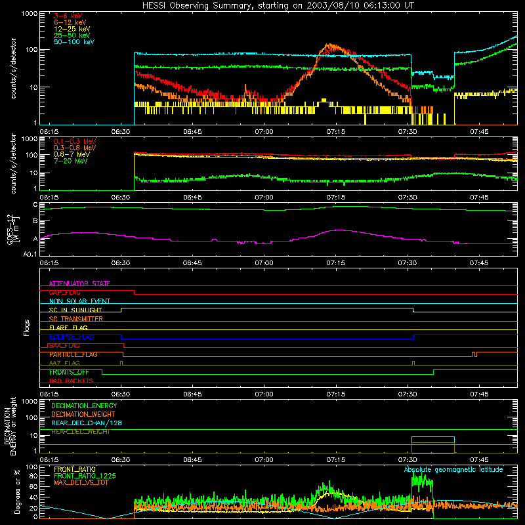The height and width of the screenshot is (525, 525).
Task: Select the SC_TRANSMITTER flag label
Action: click(x=75, y=319)
